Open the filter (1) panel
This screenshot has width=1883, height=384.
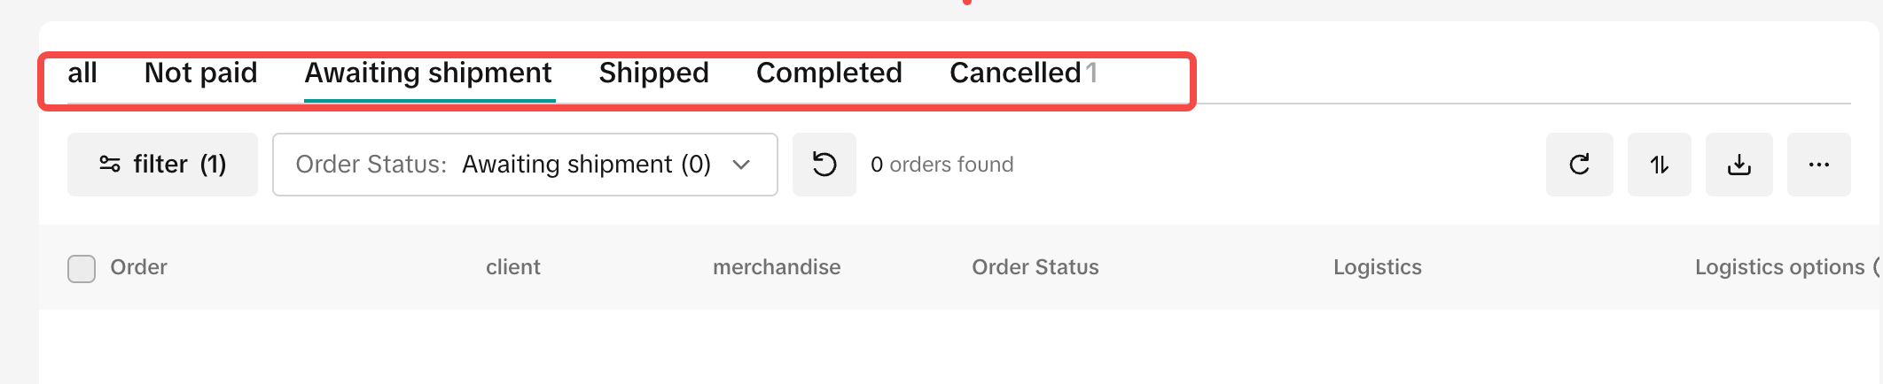pos(162,165)
